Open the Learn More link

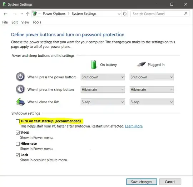pyautogui.click(x=134, y=126)
